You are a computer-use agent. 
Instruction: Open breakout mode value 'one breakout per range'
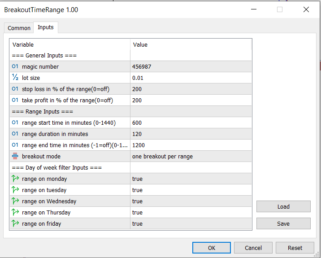tap(162, 156)
